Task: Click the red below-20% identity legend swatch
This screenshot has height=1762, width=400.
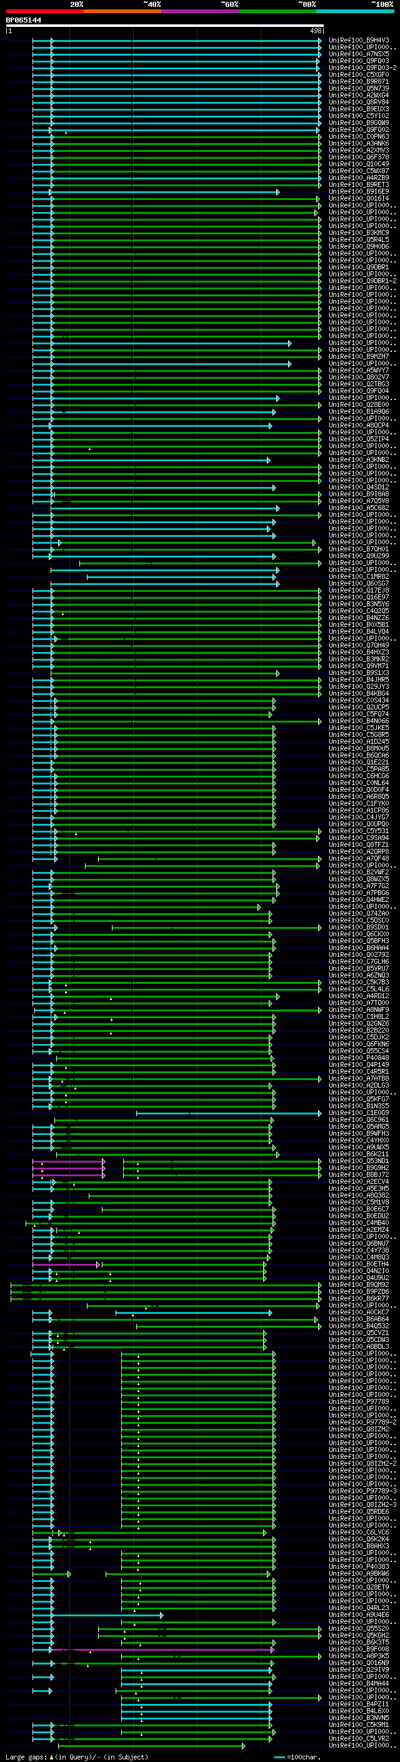Action: click(44, 11)
